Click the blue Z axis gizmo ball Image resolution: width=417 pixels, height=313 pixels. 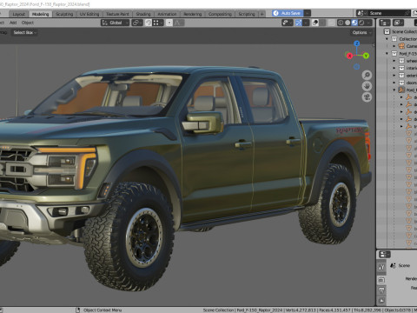pos(357,43)
